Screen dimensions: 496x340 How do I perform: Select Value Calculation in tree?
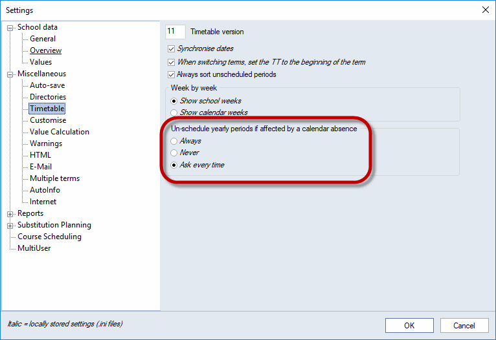point(60,132)
